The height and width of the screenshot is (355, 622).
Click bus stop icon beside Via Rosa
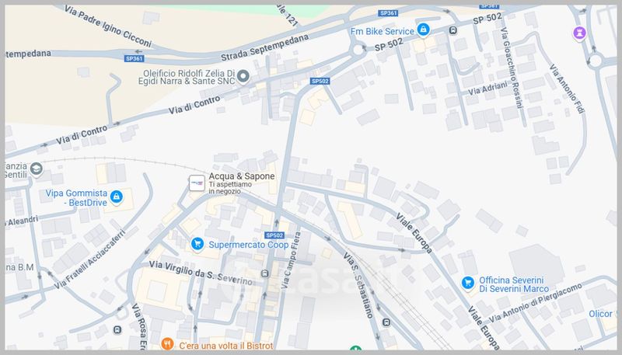pos(117,329)
